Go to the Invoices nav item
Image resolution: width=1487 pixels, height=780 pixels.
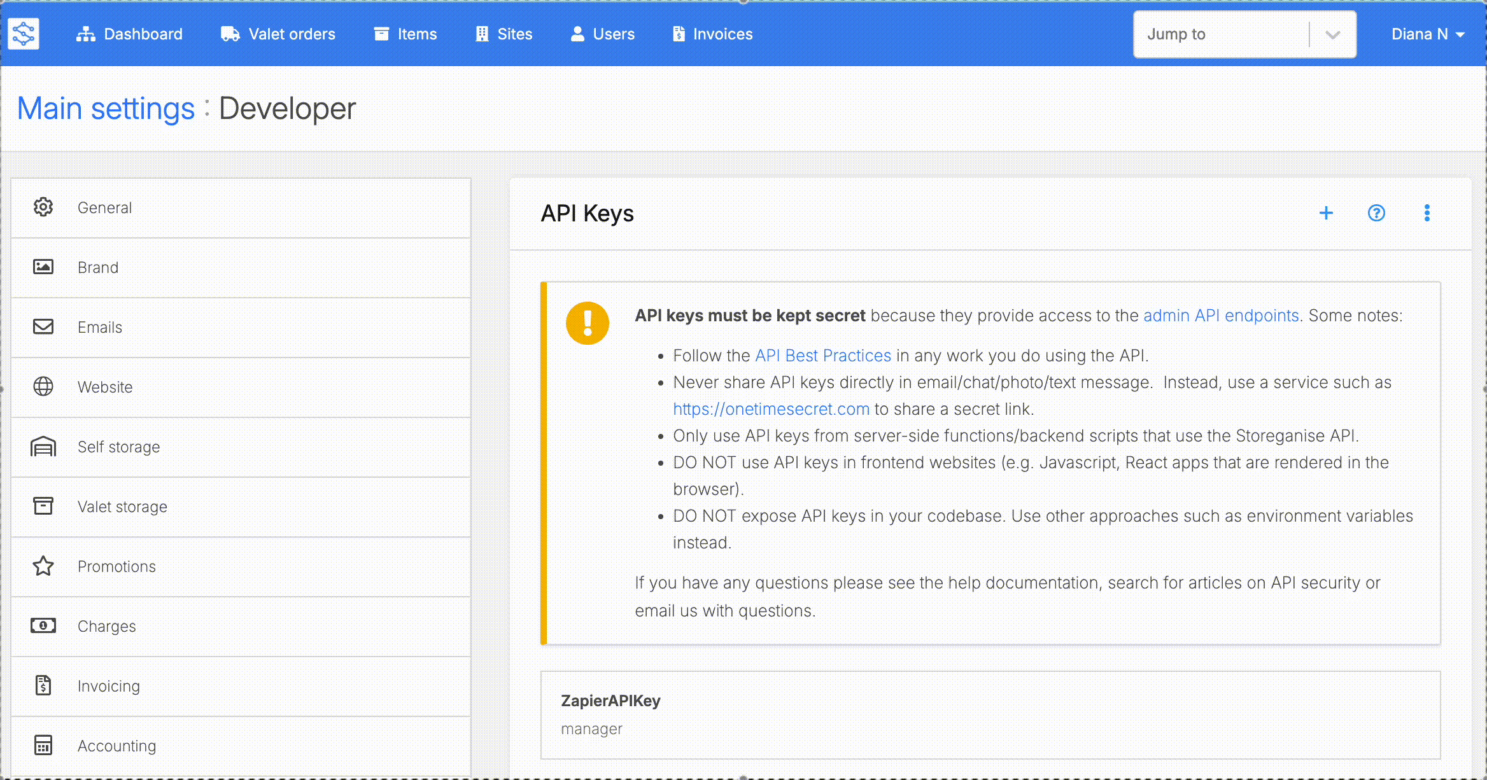[x=712, y=34]
